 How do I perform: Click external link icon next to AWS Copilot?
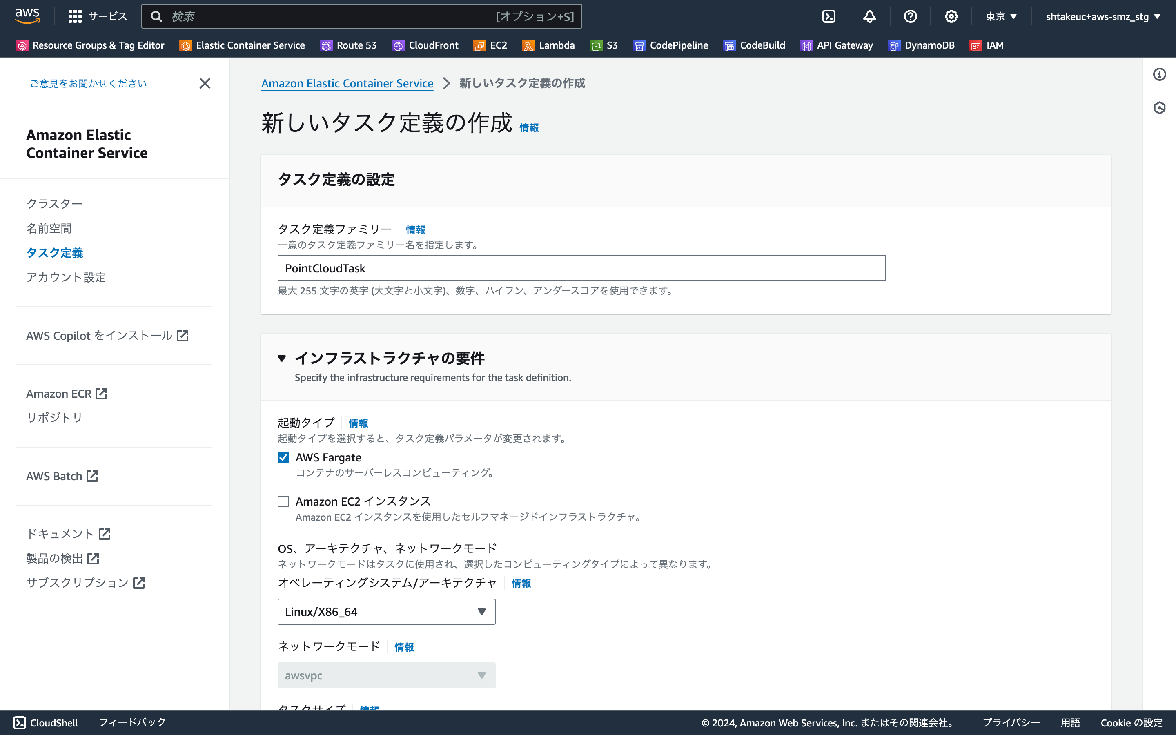click(x=182, y=335)
